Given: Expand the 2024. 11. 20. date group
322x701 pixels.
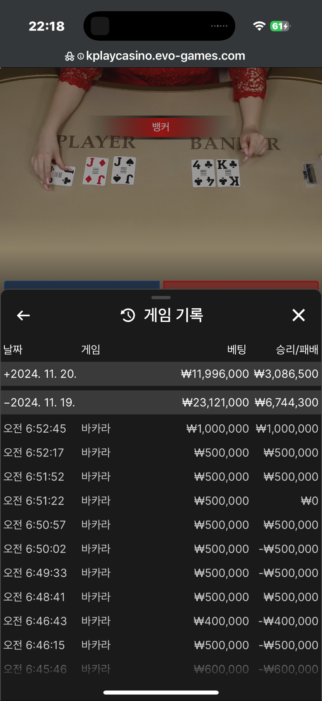Looking at the screenshot, I should point(161,374).
